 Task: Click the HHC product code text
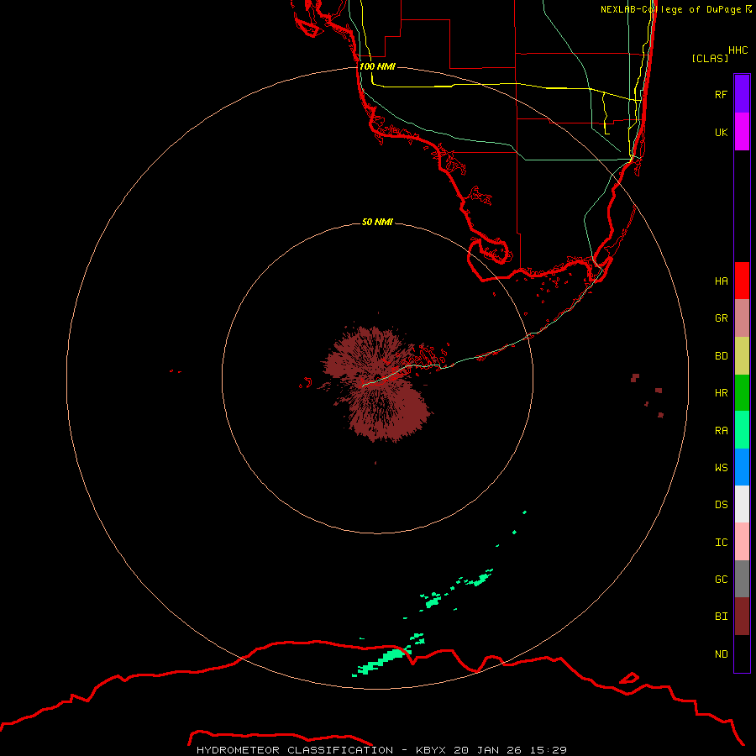pos(738,50)
